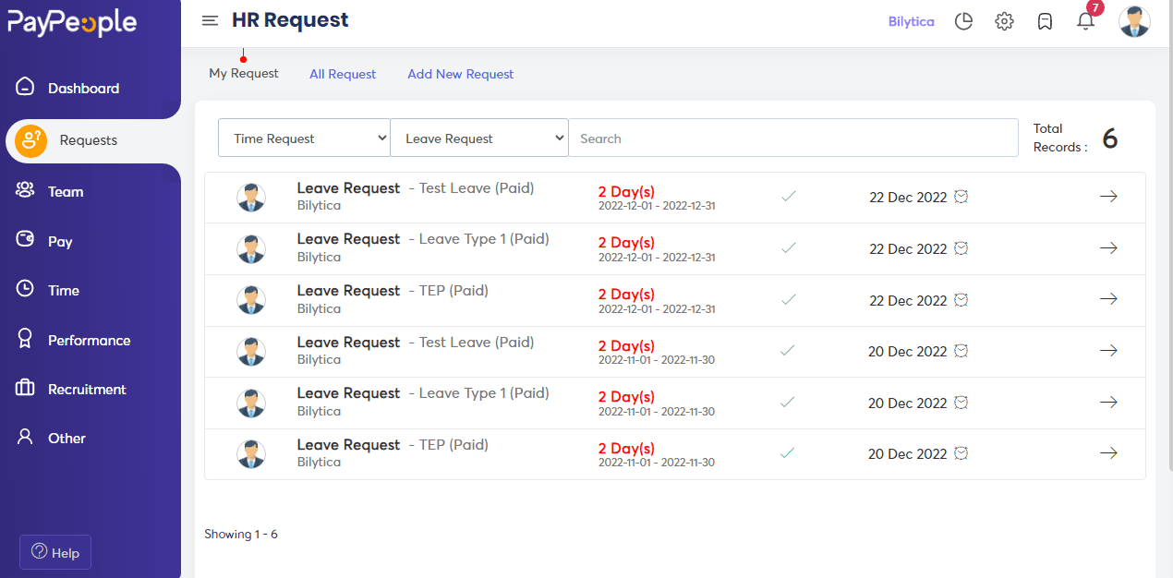This screenshot has height=578, width=1173.
Task: Click the bookmark icon in header
Action: pos(1045,21)
